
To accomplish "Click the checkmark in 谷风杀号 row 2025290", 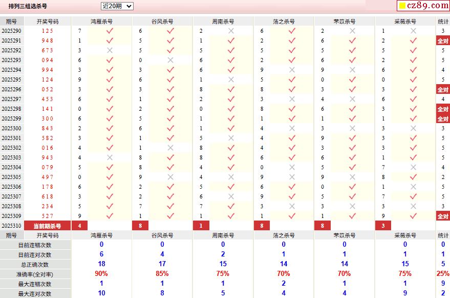I will coord(170,31).
